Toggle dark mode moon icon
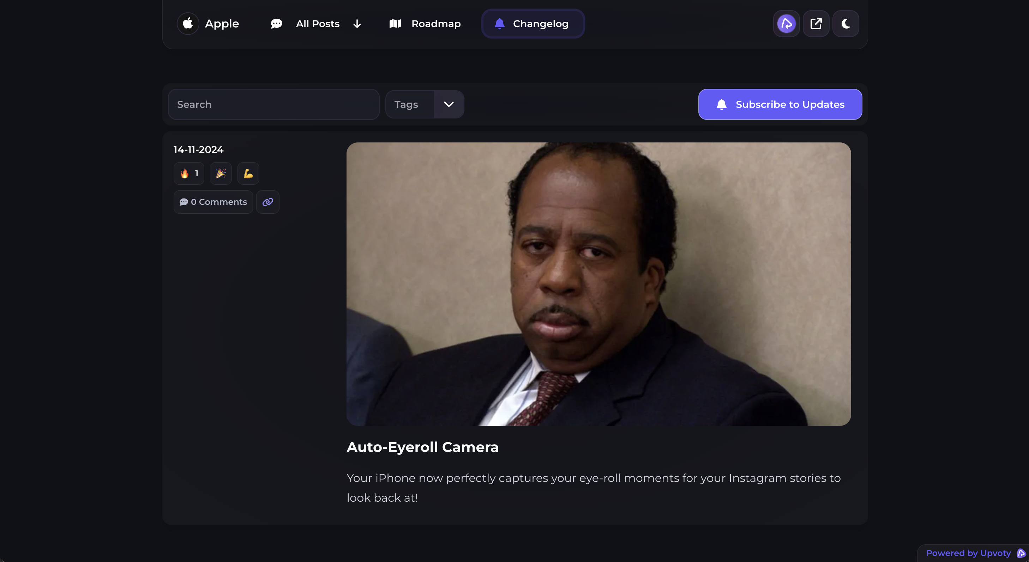This screenshot has height=562, width=1029. pyautogui.click(x=846, y=24)
